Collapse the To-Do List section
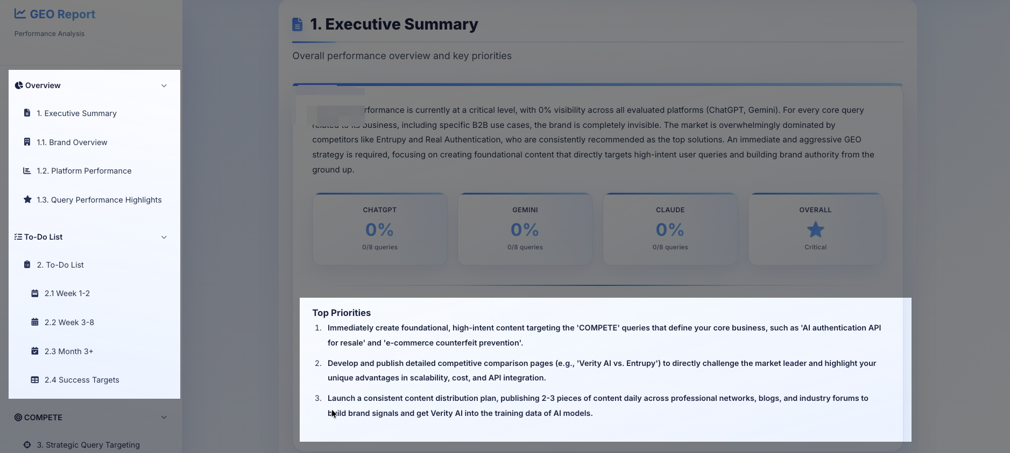This screenshot has height=453, width=1010. [164, 237]
